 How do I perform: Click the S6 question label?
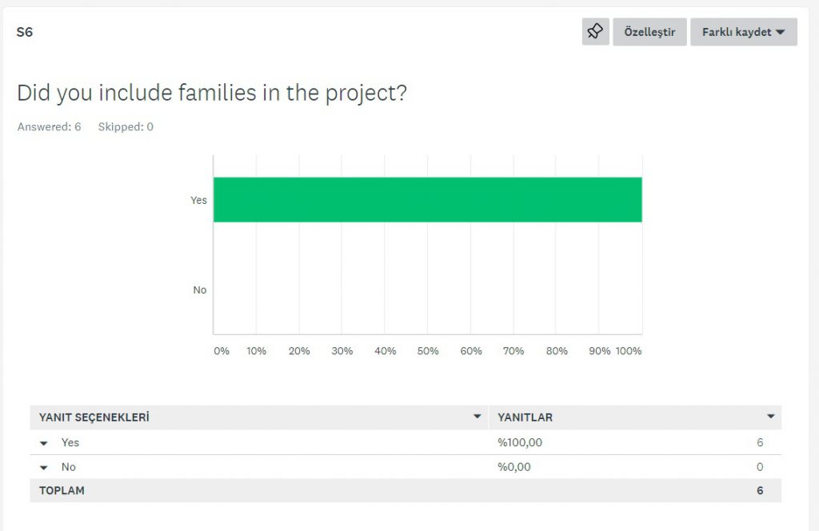[x=23, y=33]
